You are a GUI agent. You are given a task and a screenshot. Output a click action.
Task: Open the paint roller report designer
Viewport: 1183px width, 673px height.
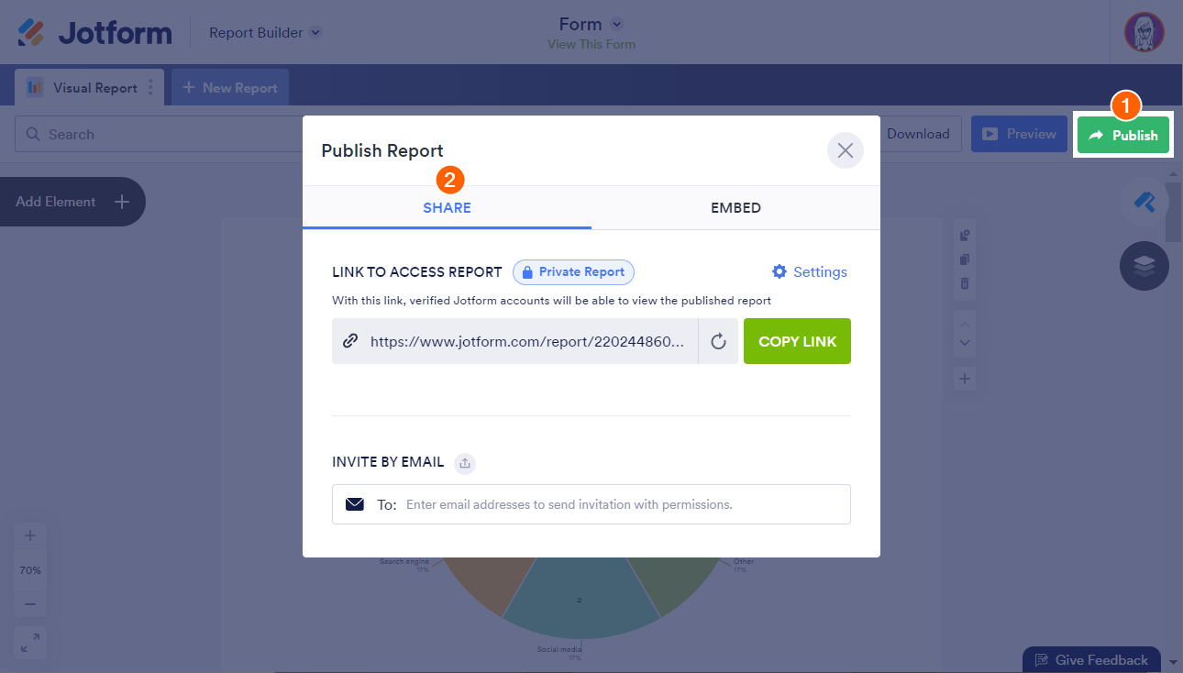pyautogui.click(x=1144, y=202)
